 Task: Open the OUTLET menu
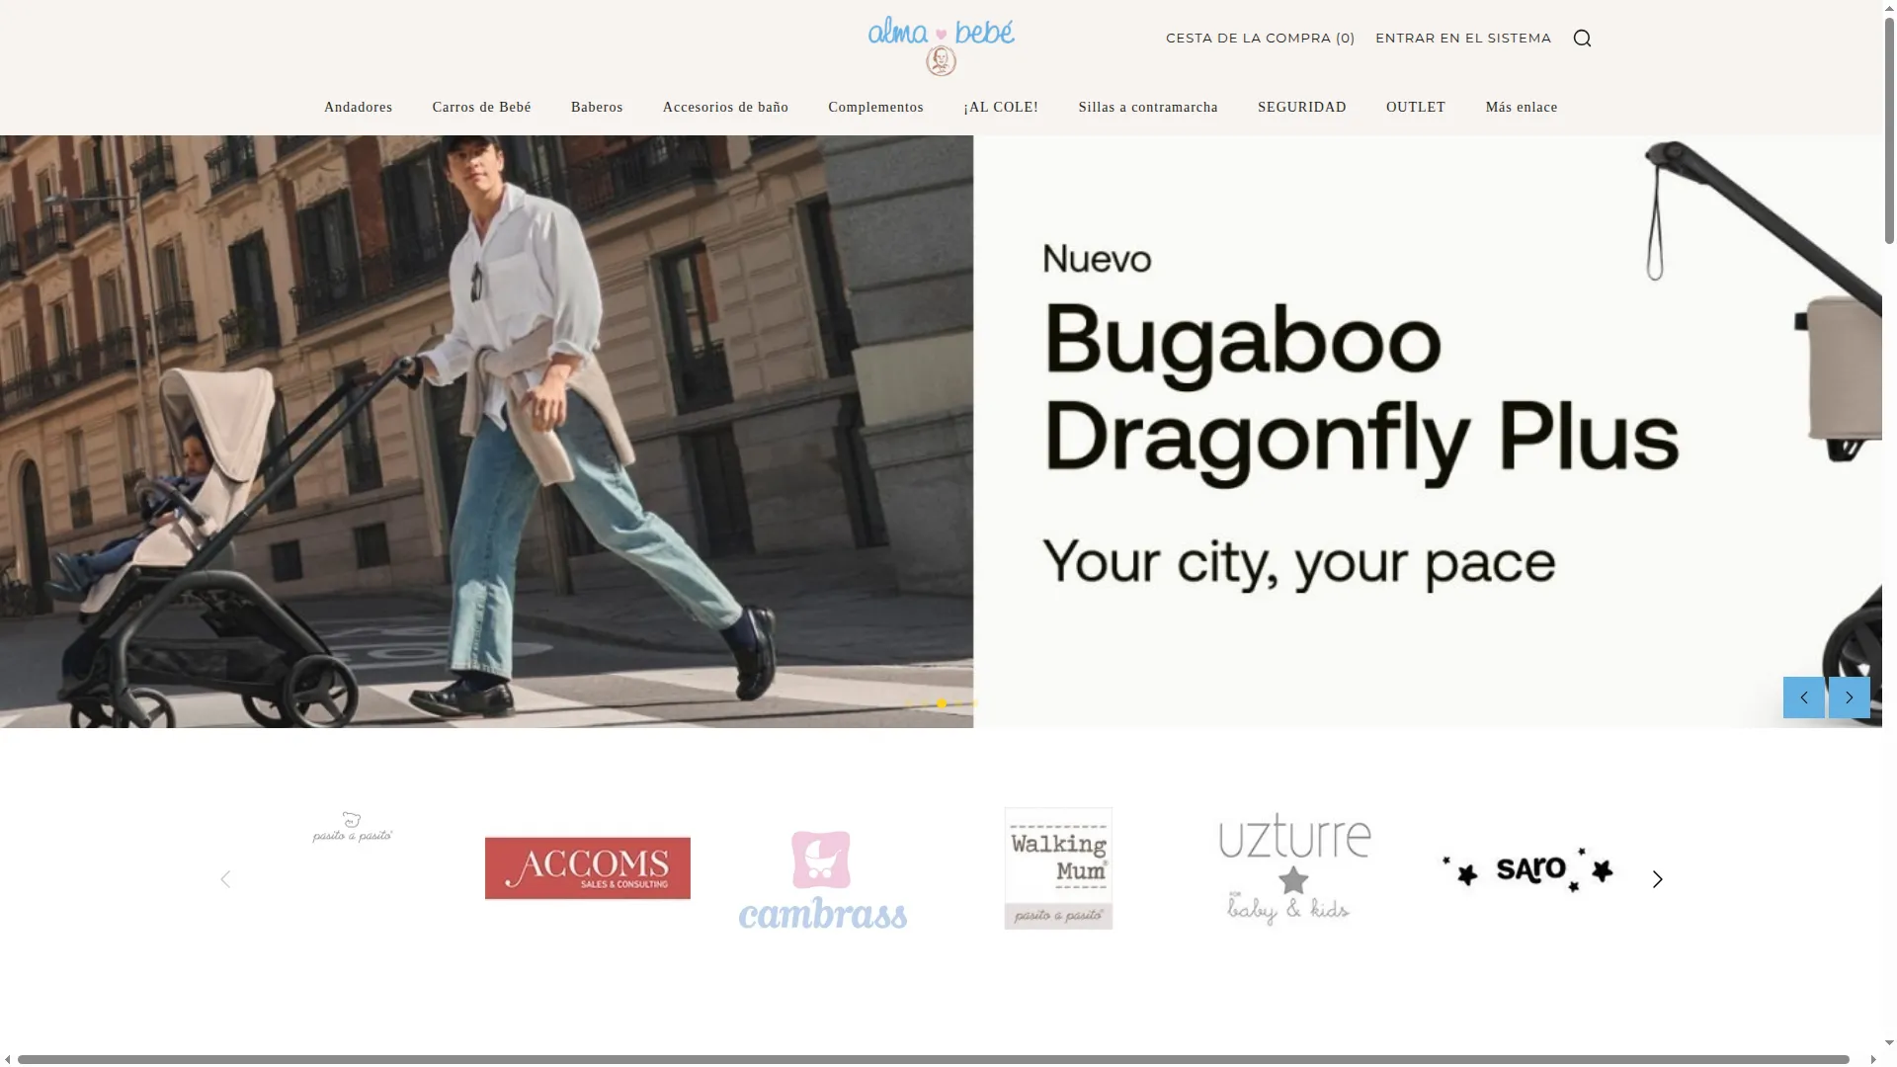[1416, 107]
